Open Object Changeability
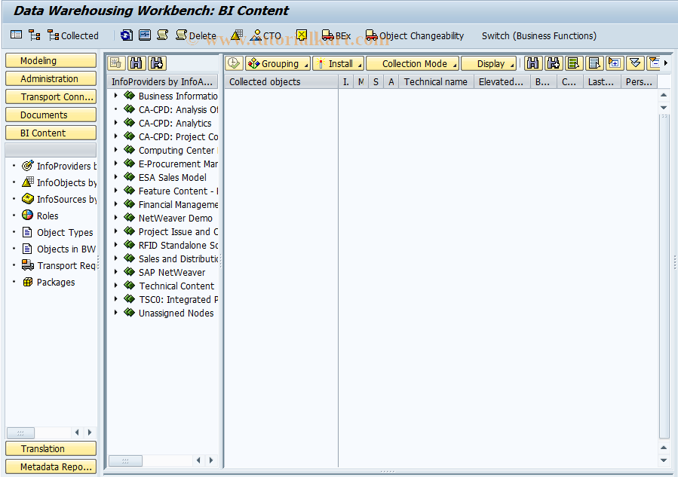Viewport: 678px width, 477px height. pos(415,35)
